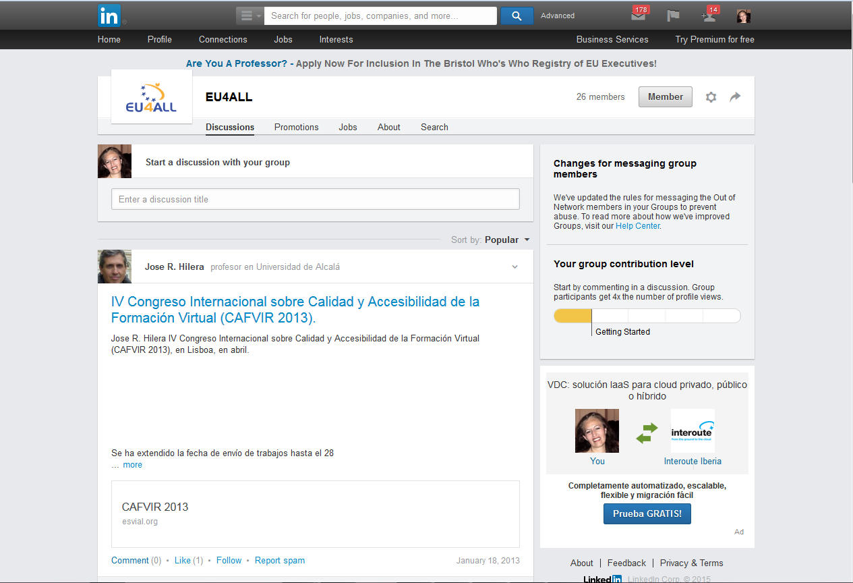The width and height of the screenshot is (853, 583).
Task: Click the blue magnifier search button
Action: pyautogui.click(x=517, y=16)
